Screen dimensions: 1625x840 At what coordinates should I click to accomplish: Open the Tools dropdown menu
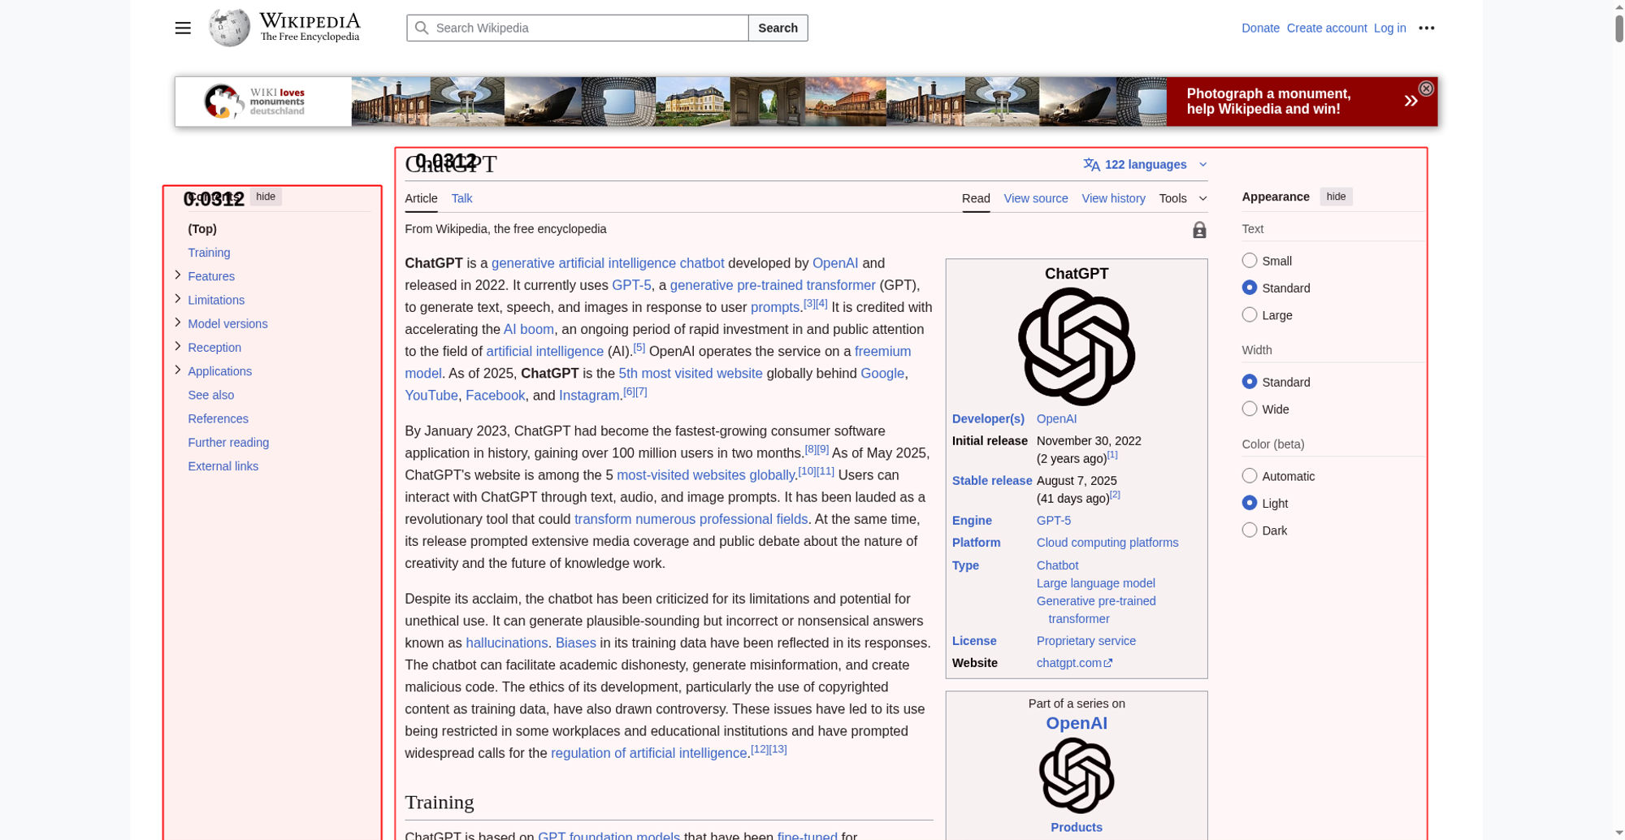pos(1183,198)
